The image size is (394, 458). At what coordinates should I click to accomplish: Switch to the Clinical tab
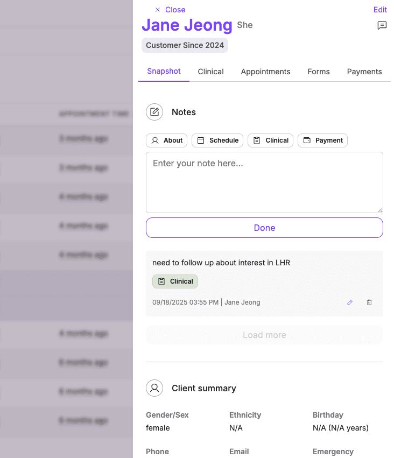pyautogui.click(x=210, y=72)
